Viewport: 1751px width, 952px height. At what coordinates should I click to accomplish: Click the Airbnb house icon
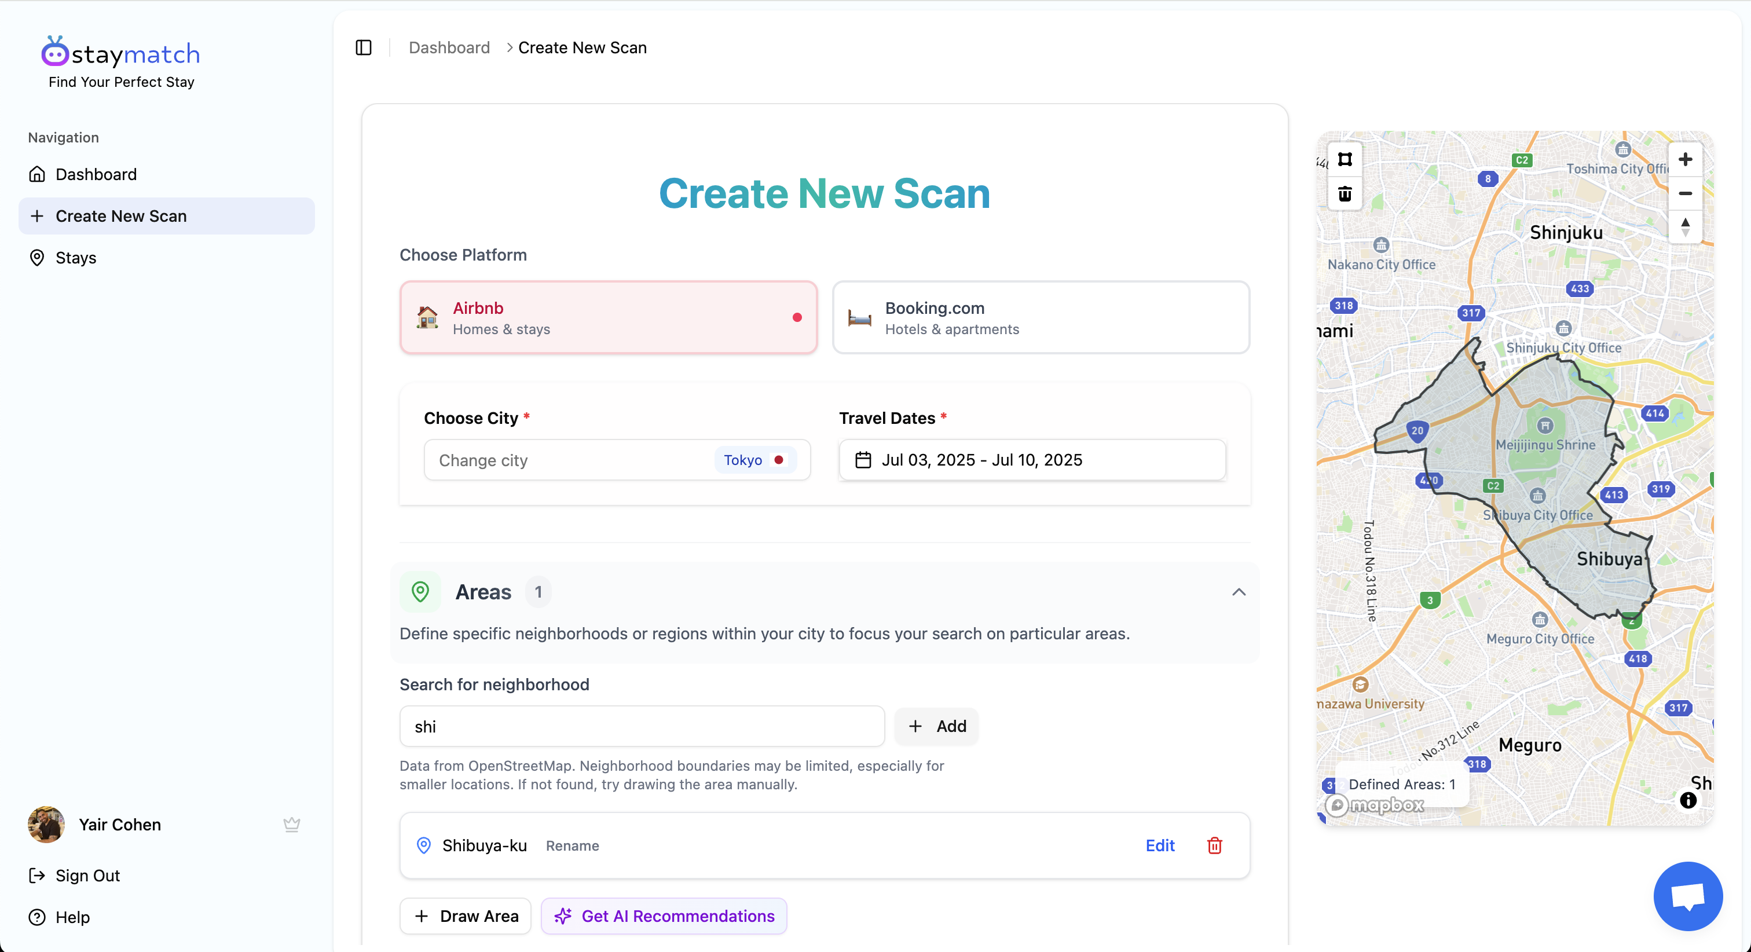(427, 317)
